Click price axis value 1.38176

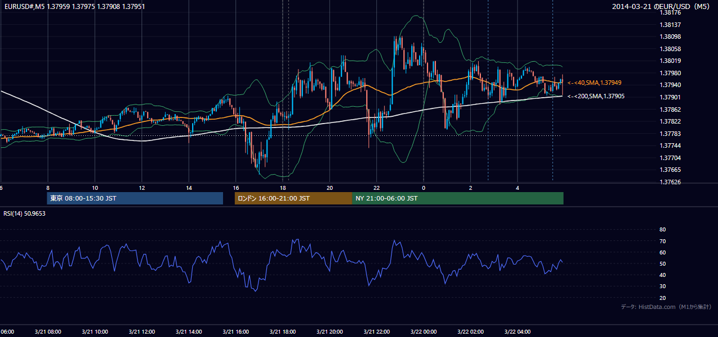click(x=670, y=12)
